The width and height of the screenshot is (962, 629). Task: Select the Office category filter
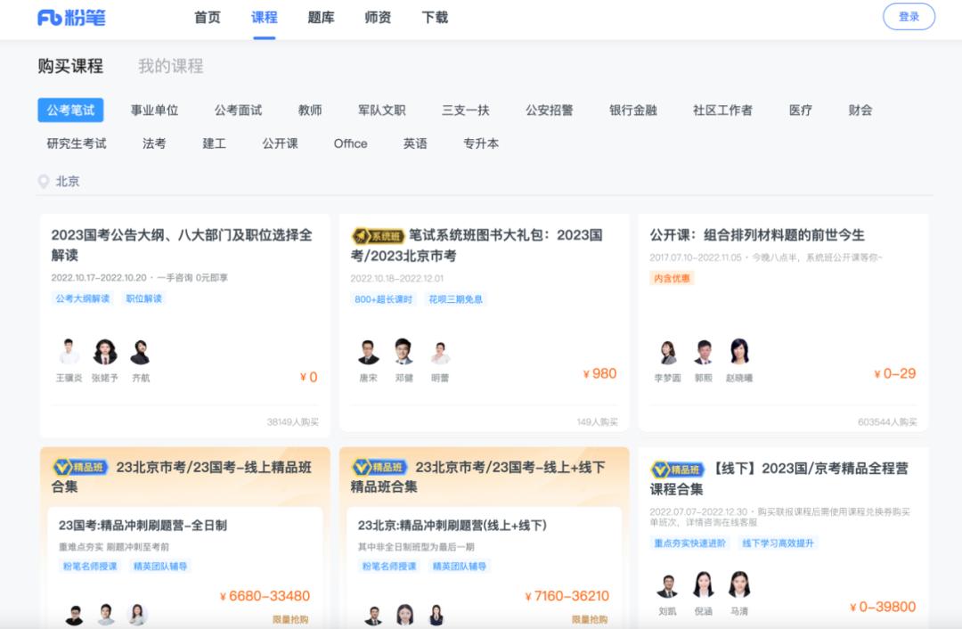tap(350, 143)
